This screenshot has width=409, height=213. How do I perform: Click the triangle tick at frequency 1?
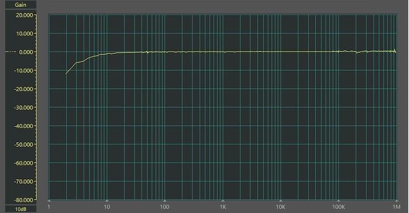pyautogui.click(x=49, y=201)
